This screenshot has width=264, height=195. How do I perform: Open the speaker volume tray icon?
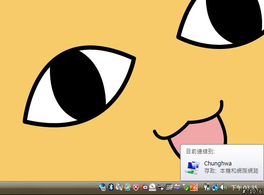point(223,187)
